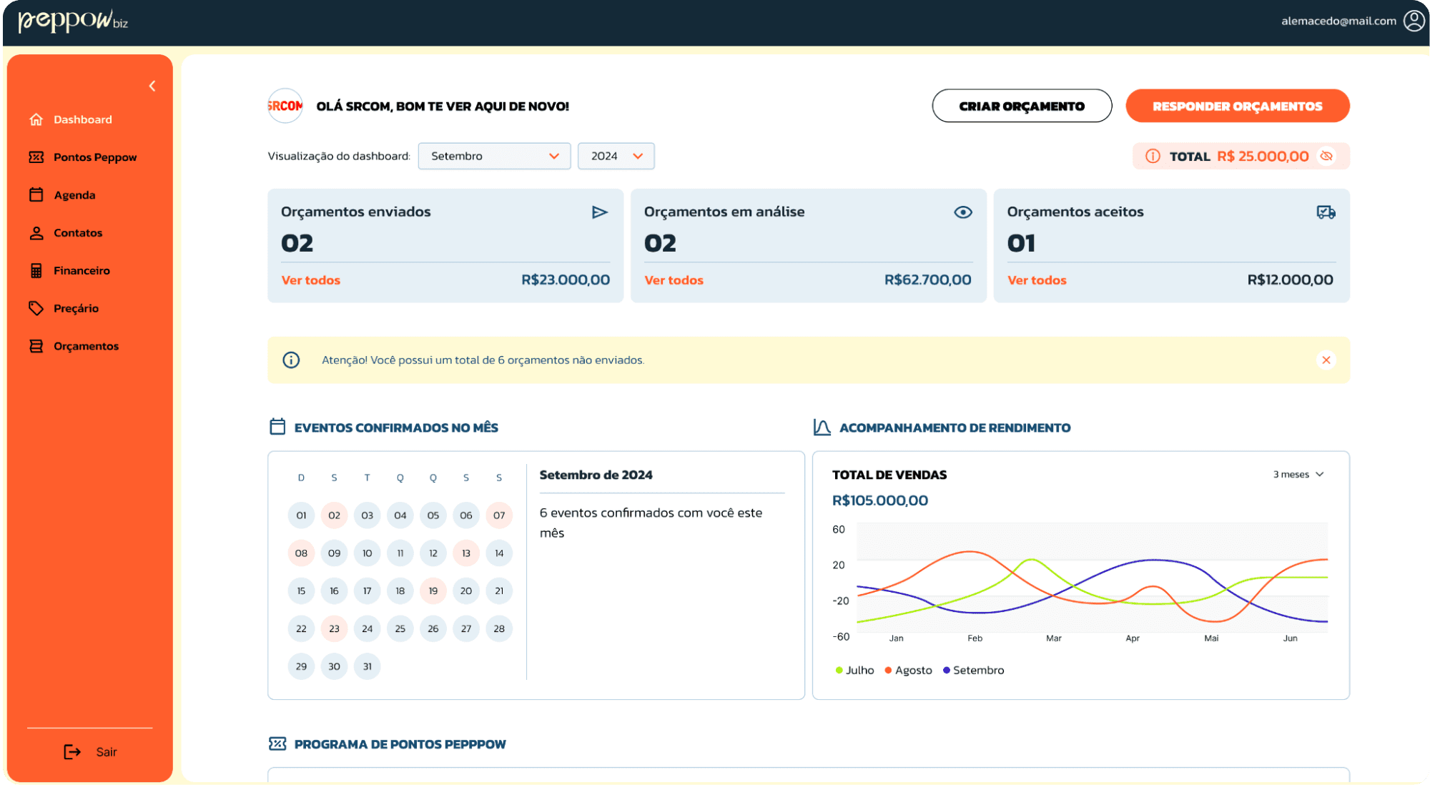Collapse the sidebar with the chevron arrow
The image size is (1430, 785).
click(152, 87)
